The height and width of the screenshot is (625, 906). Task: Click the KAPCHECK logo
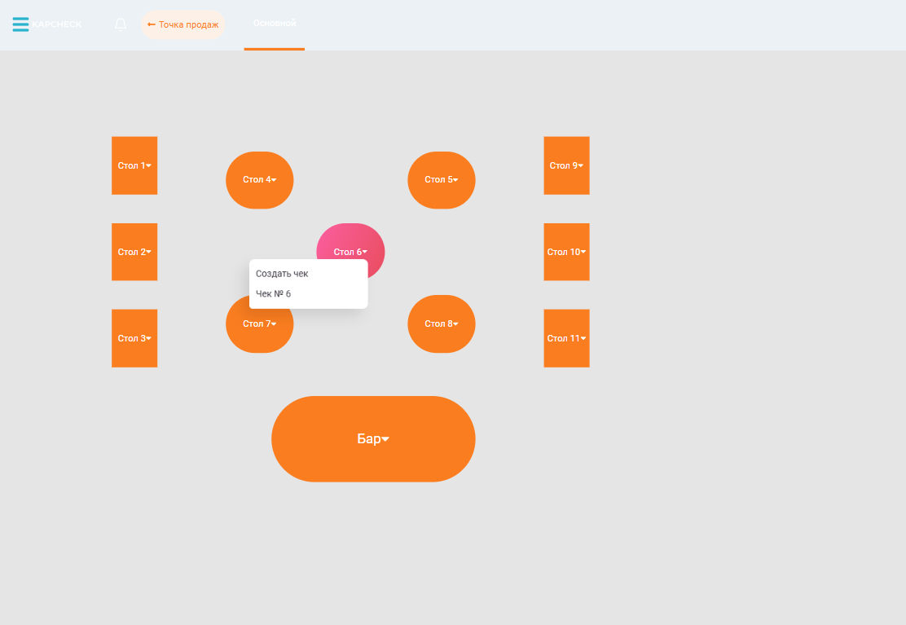[57, 24]
